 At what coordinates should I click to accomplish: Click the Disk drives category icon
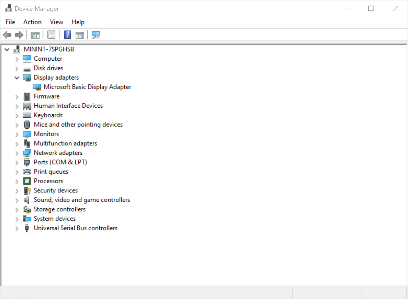[x=27, y=69]
